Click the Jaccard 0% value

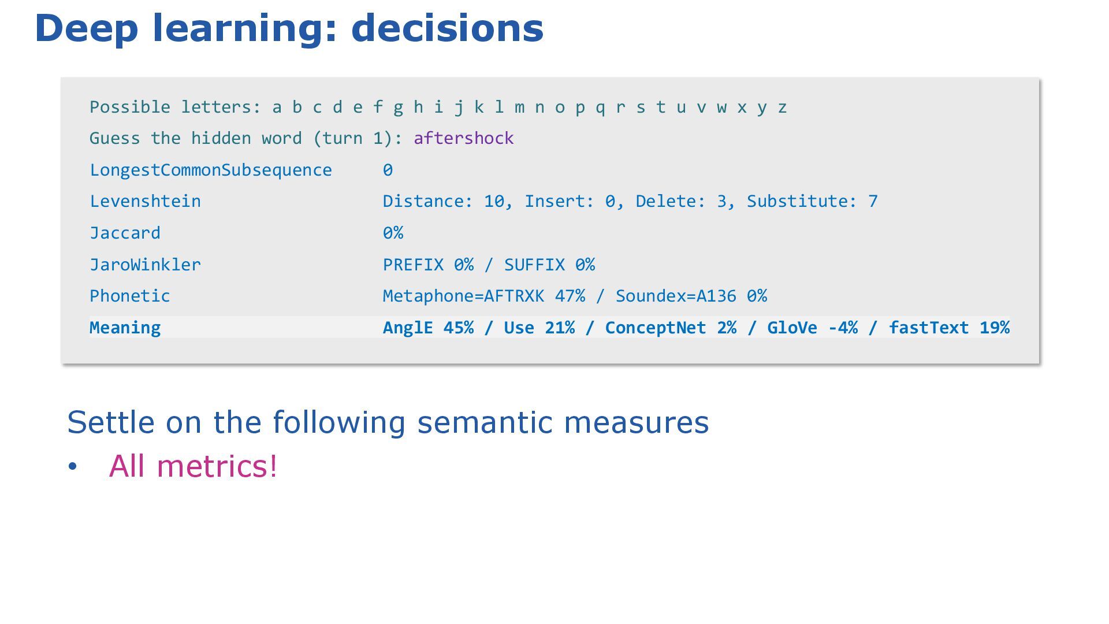[x=393, y=233]
